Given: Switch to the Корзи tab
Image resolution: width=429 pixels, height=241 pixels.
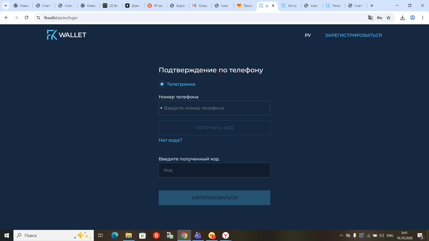Looking at the screenshot, I should tap(177, 6).
